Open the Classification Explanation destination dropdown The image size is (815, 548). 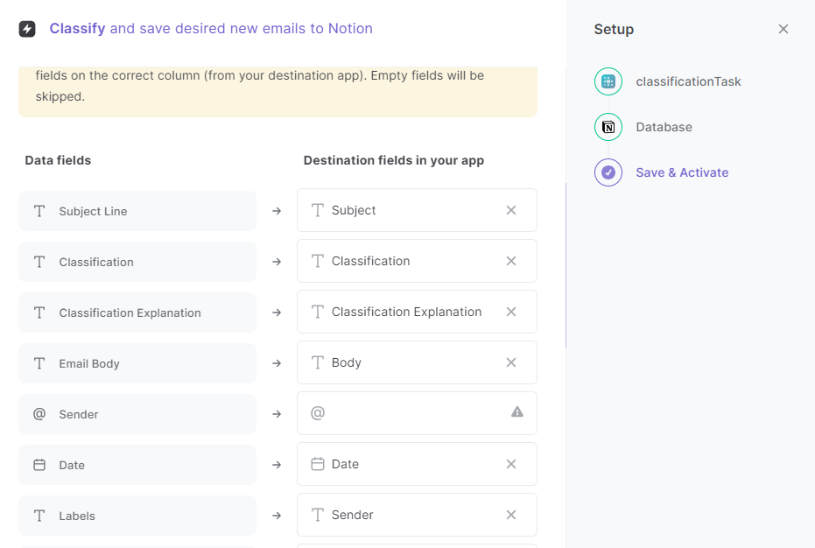coord(417,312)
